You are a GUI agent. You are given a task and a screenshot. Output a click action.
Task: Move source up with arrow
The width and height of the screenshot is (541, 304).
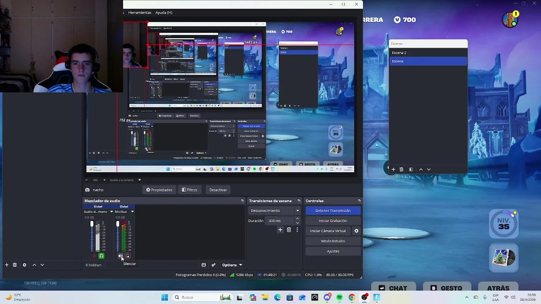pos(34,265)
